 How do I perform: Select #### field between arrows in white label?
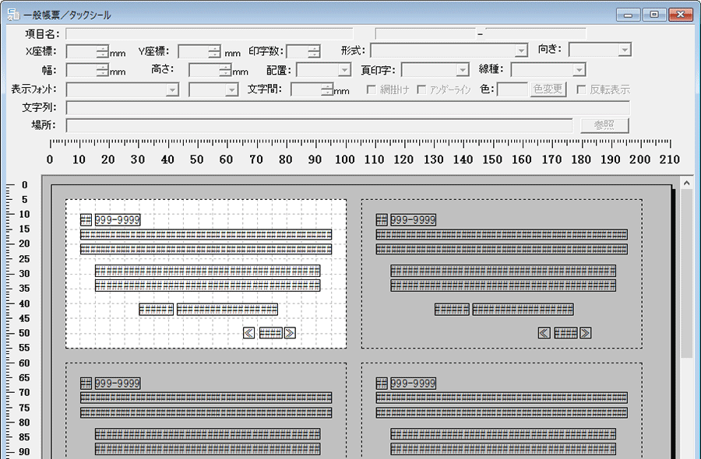pos(270,333)
